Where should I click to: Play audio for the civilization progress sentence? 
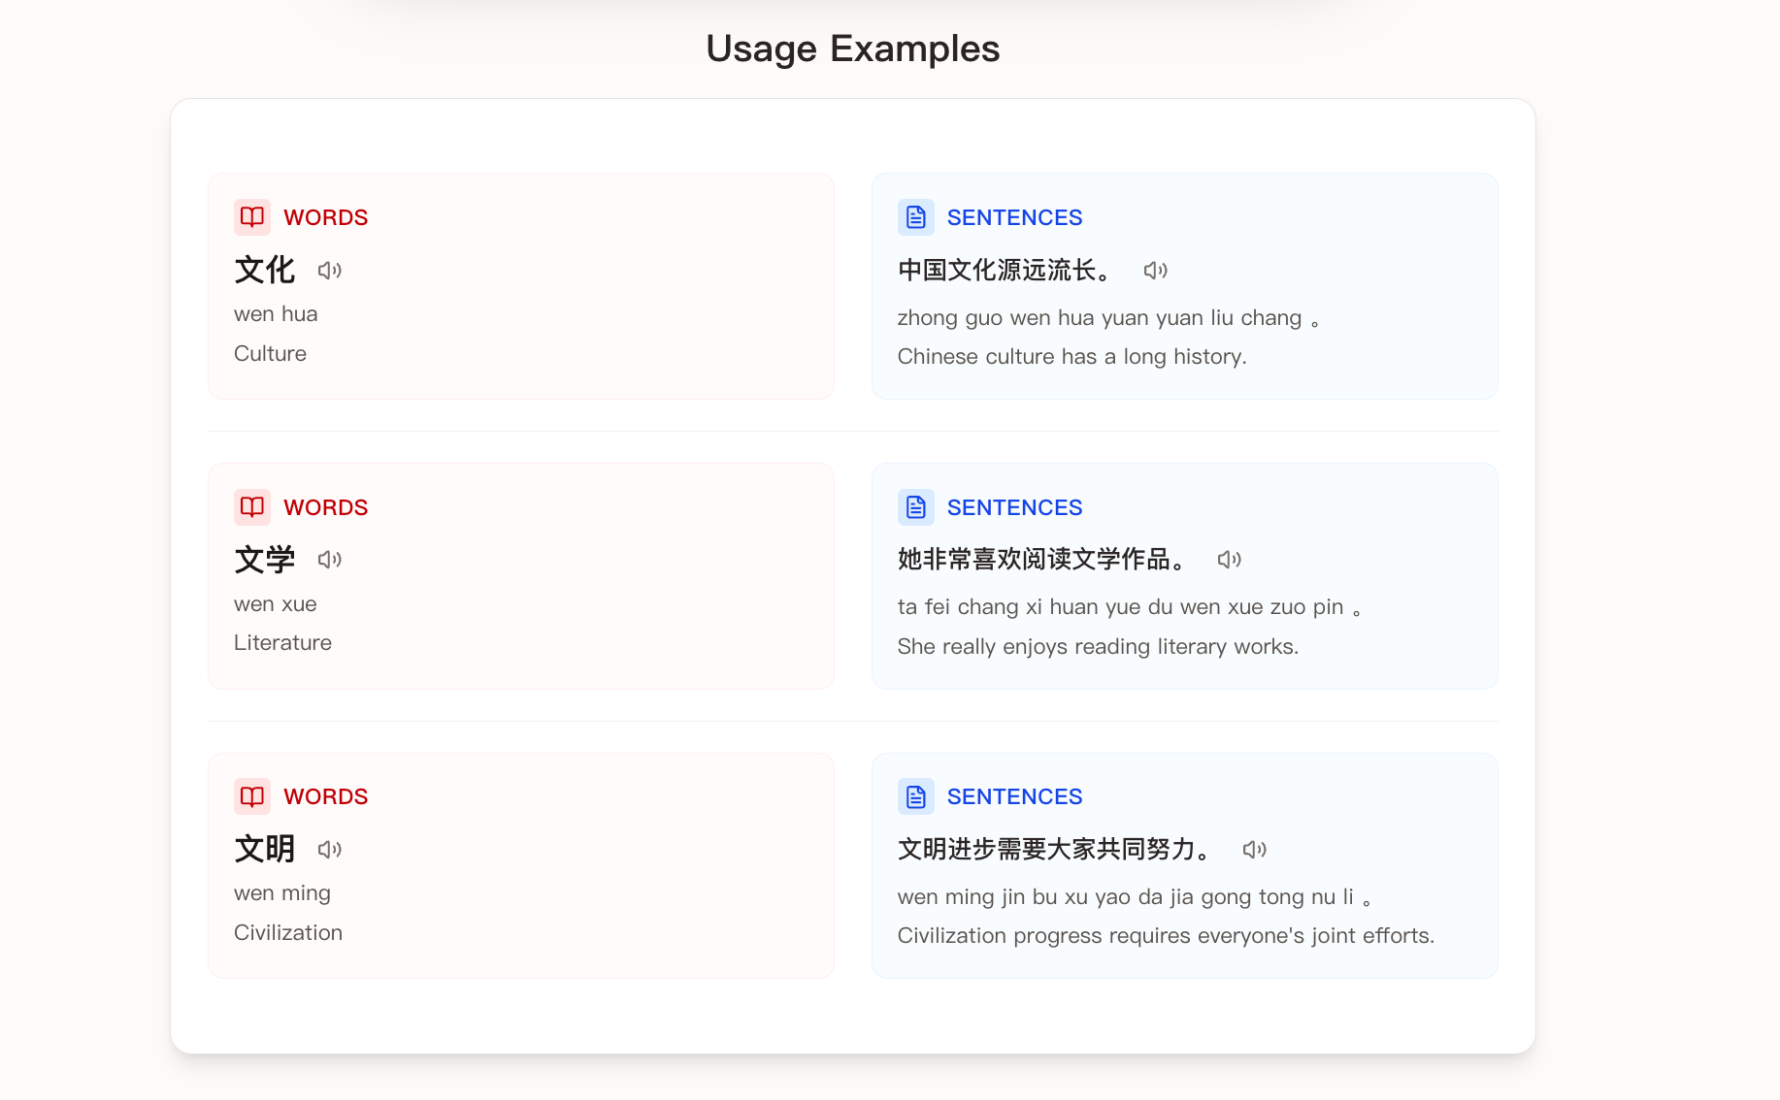(1255, 849)
